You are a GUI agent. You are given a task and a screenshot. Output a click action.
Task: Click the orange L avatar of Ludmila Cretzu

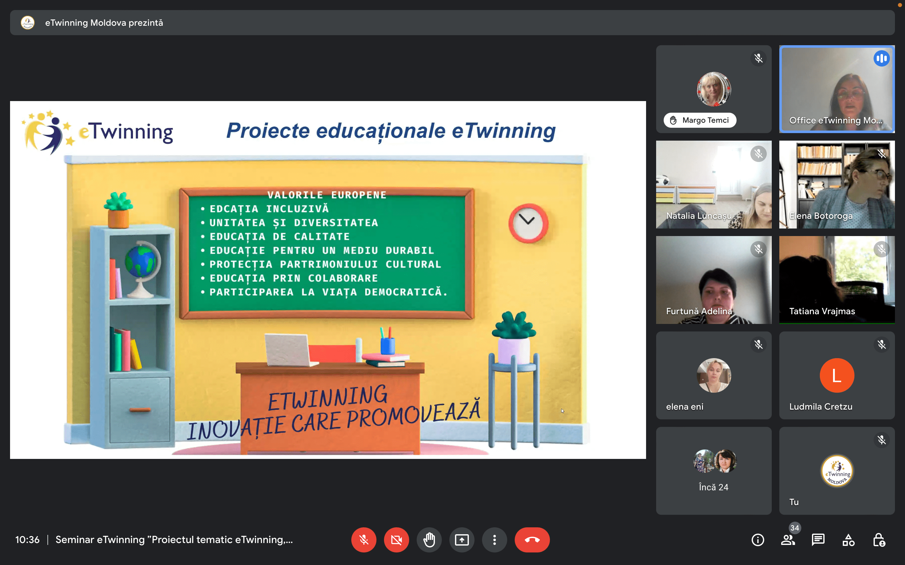click(x=836, y=375)
